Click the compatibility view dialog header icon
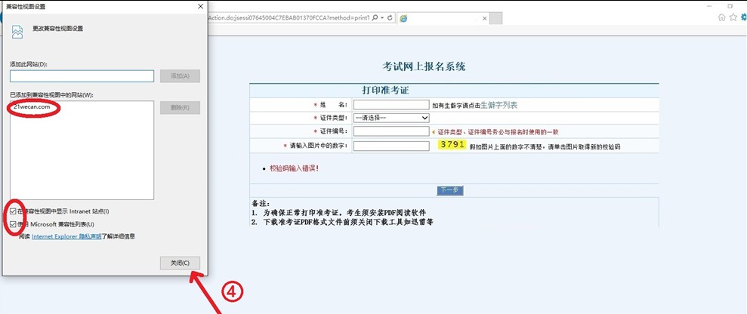 pyautogui.click(x=17, y=30)
